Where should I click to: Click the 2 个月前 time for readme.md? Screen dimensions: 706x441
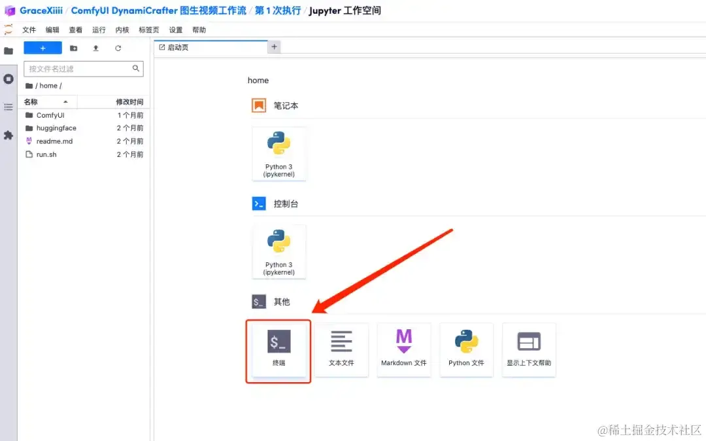pyautogui.click(x=130, y=141)
